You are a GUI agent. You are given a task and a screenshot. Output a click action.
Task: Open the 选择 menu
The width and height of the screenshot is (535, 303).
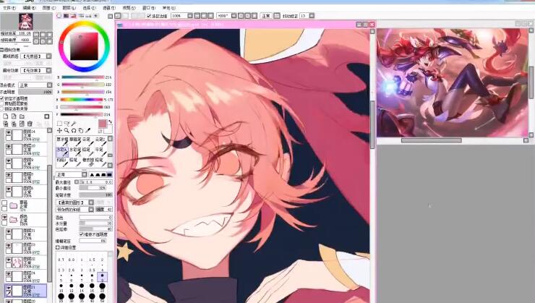coord(89,7)
